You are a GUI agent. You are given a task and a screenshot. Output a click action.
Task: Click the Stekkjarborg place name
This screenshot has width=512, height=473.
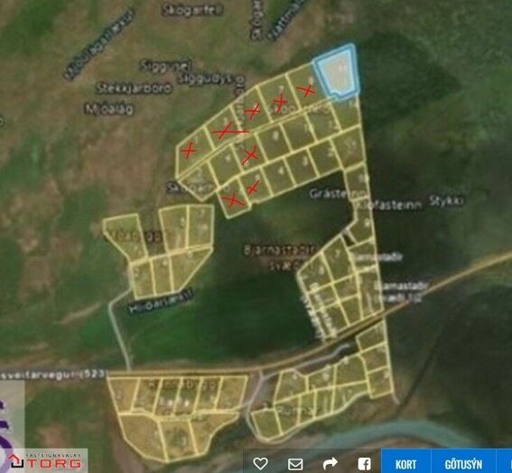pyautogui.click(x=135, y=88)
